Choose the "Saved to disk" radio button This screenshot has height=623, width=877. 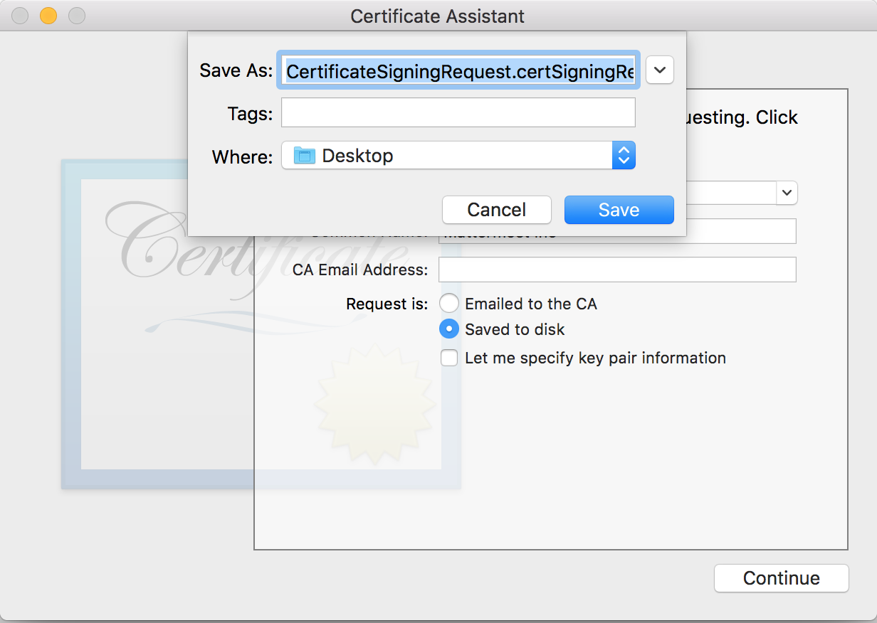(449, 329)
